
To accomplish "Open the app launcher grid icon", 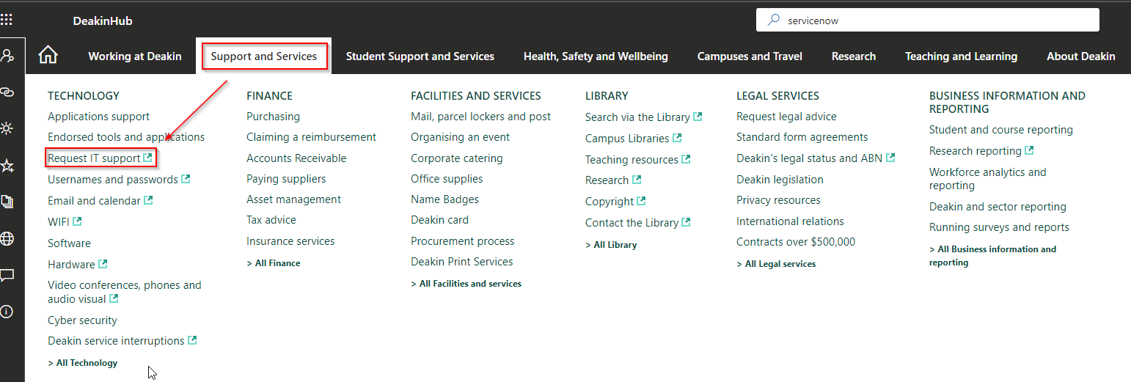I will 7,20.
